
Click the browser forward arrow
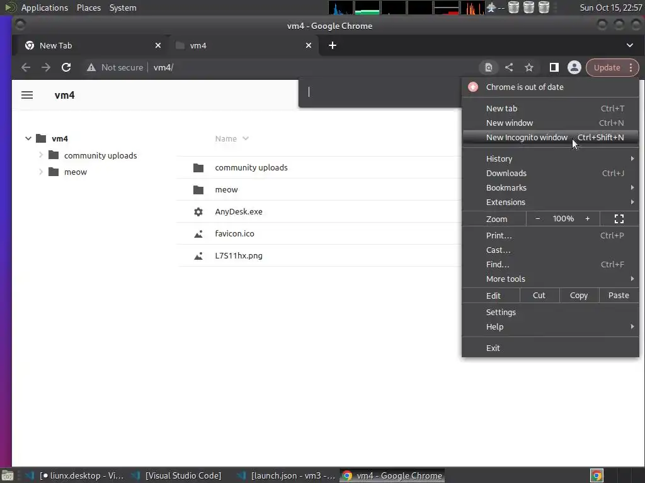click(45, 67)
